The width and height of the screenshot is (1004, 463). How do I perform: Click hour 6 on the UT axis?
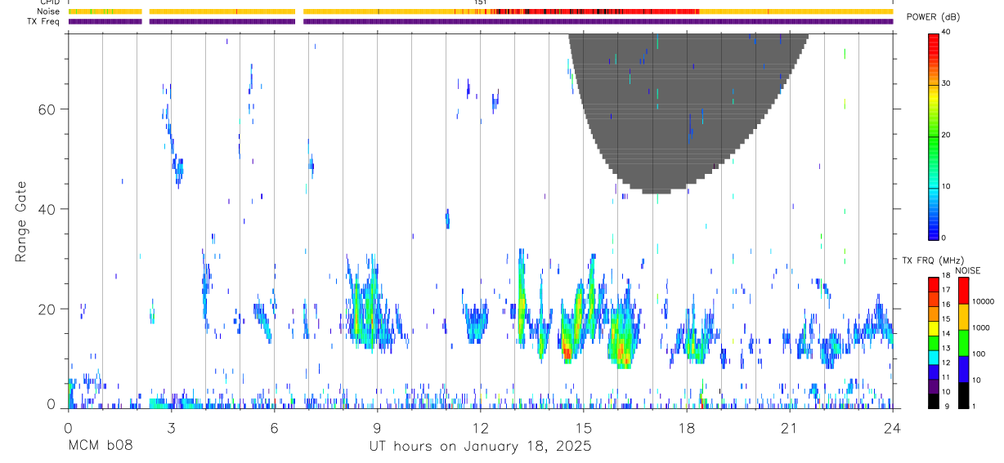pyautogui.click(x=274, y=426)
